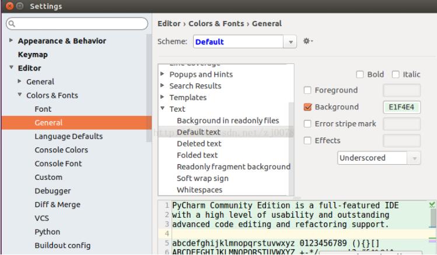This screenshot has height=255, width=437.
Task: Toggle the Foreground checkbox
Action: click(x=308, y=90)
